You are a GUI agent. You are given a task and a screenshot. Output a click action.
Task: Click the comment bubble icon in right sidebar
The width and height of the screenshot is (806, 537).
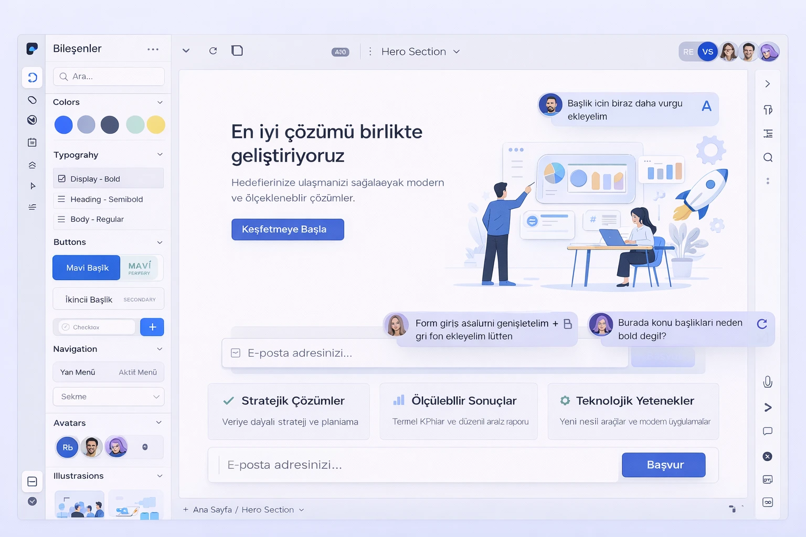coord(767,431)
